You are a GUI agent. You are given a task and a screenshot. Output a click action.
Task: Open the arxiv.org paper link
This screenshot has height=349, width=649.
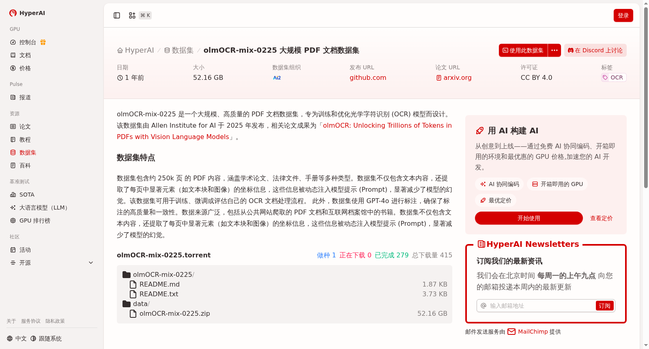tap(454, 77)
